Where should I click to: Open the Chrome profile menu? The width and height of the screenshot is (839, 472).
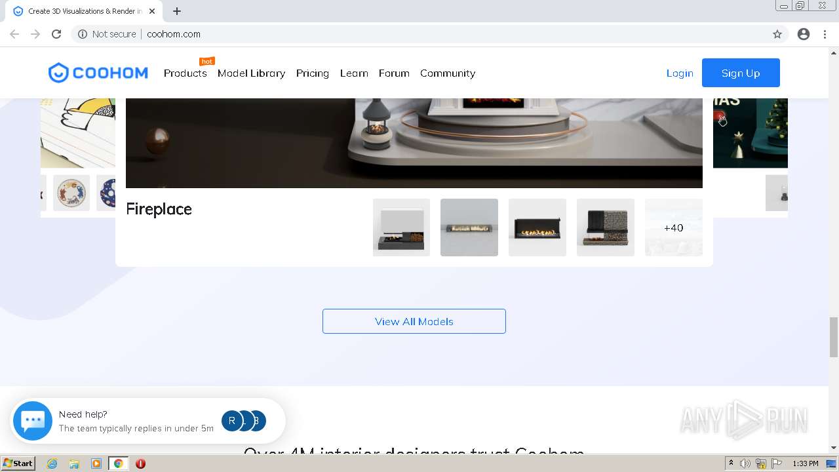coord(804,34)
